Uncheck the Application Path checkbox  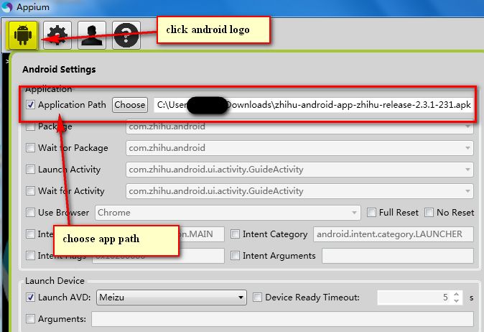click(30, 105)
